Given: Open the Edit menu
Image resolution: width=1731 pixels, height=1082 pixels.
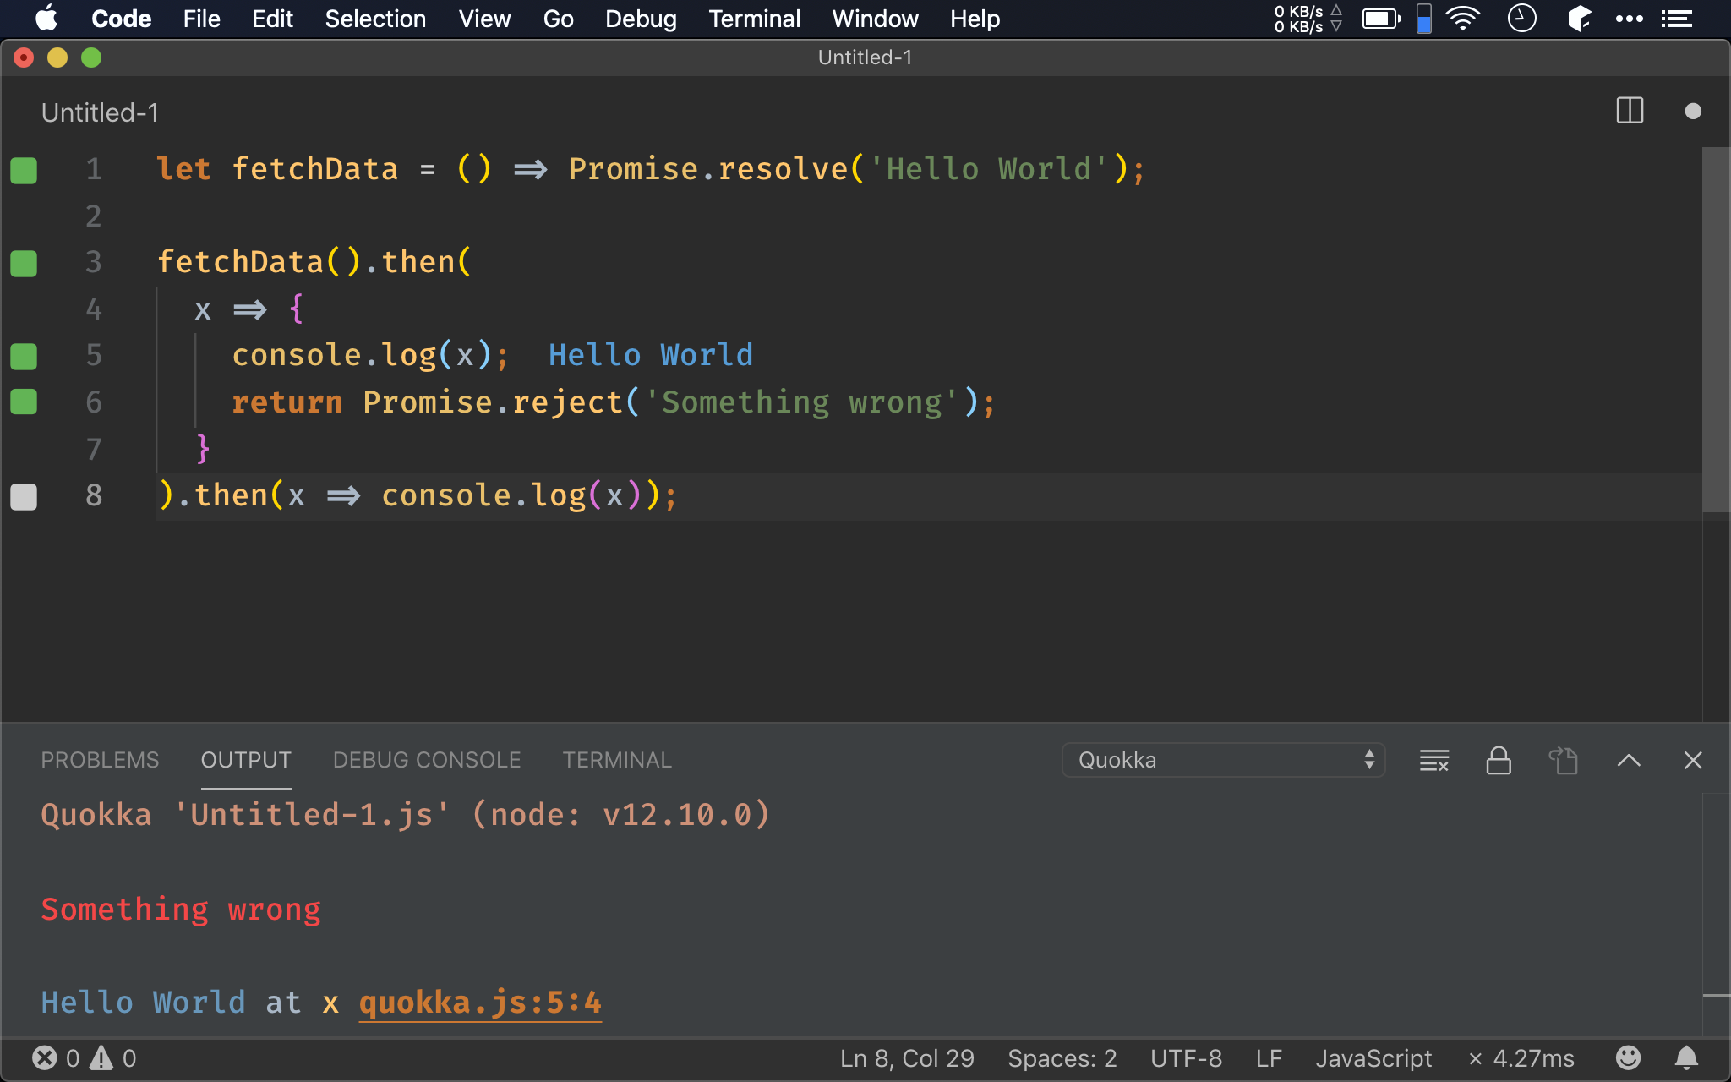Looking at the screenshot, I should tap(272, 19).
